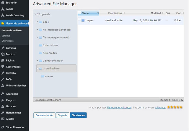Expand the file-manager-advanced folder arrow
189x131 pixels.
tap(37, 30)
